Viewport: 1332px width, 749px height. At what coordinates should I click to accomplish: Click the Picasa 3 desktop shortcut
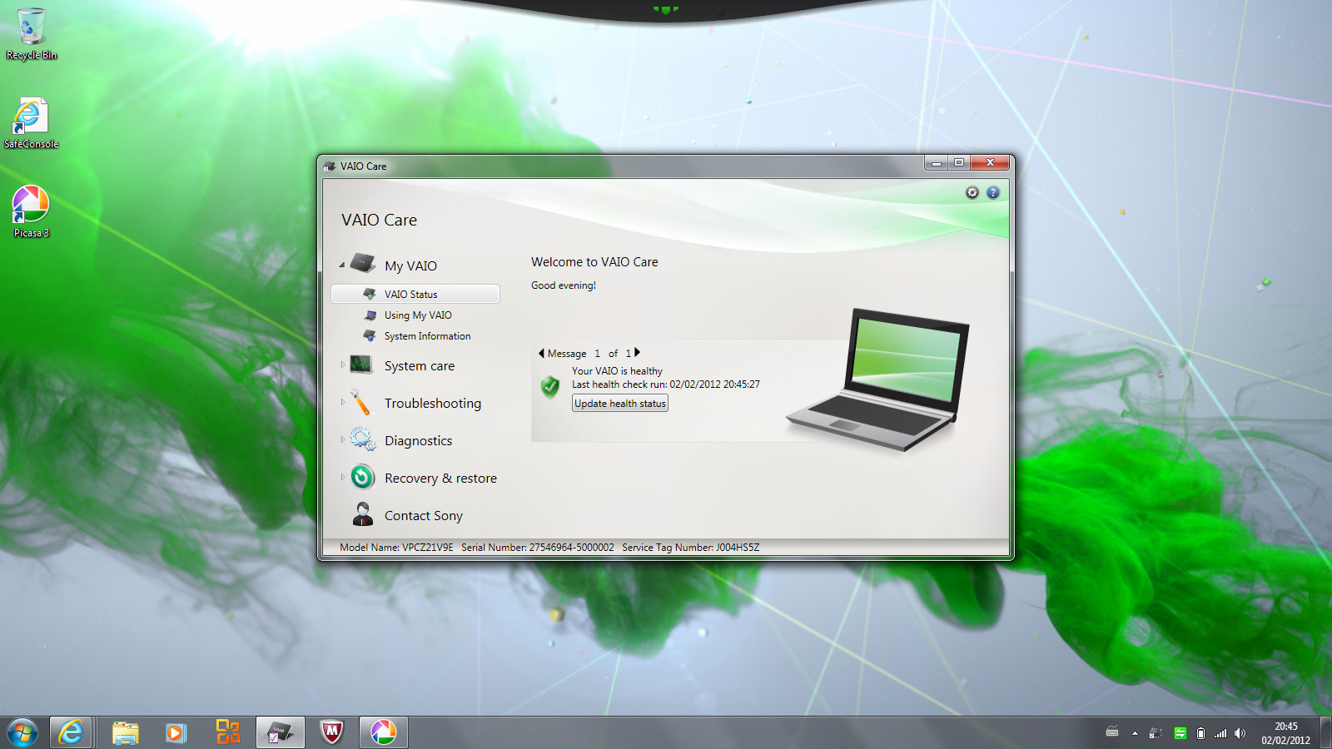point(31,212)
